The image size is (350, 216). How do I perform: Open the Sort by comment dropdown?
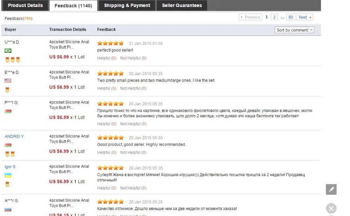(x=294, y=30)
